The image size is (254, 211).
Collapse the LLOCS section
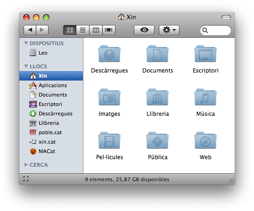coord(26,66)
